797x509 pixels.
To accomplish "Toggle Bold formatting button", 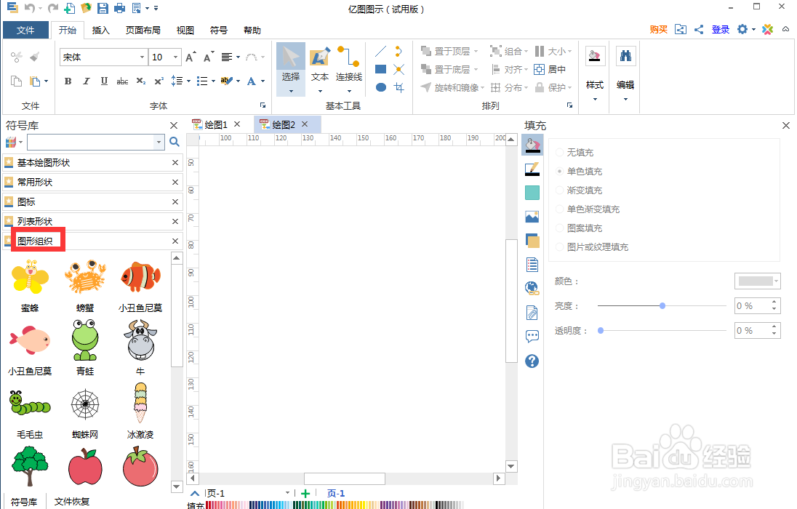I will coord(68,81).
